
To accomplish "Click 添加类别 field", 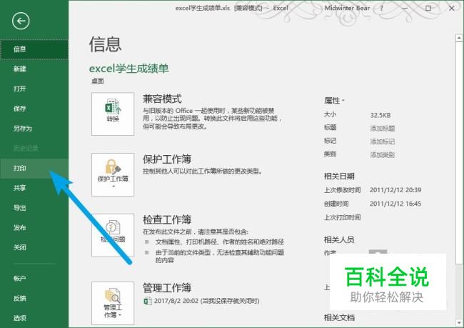I will pyautogui.click(x=383, y=154).
